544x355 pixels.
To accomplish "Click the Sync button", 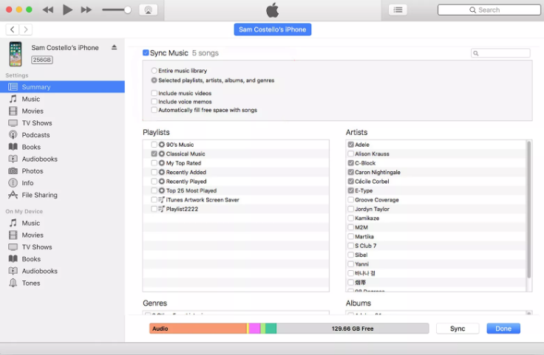I will tap(458, 328).
